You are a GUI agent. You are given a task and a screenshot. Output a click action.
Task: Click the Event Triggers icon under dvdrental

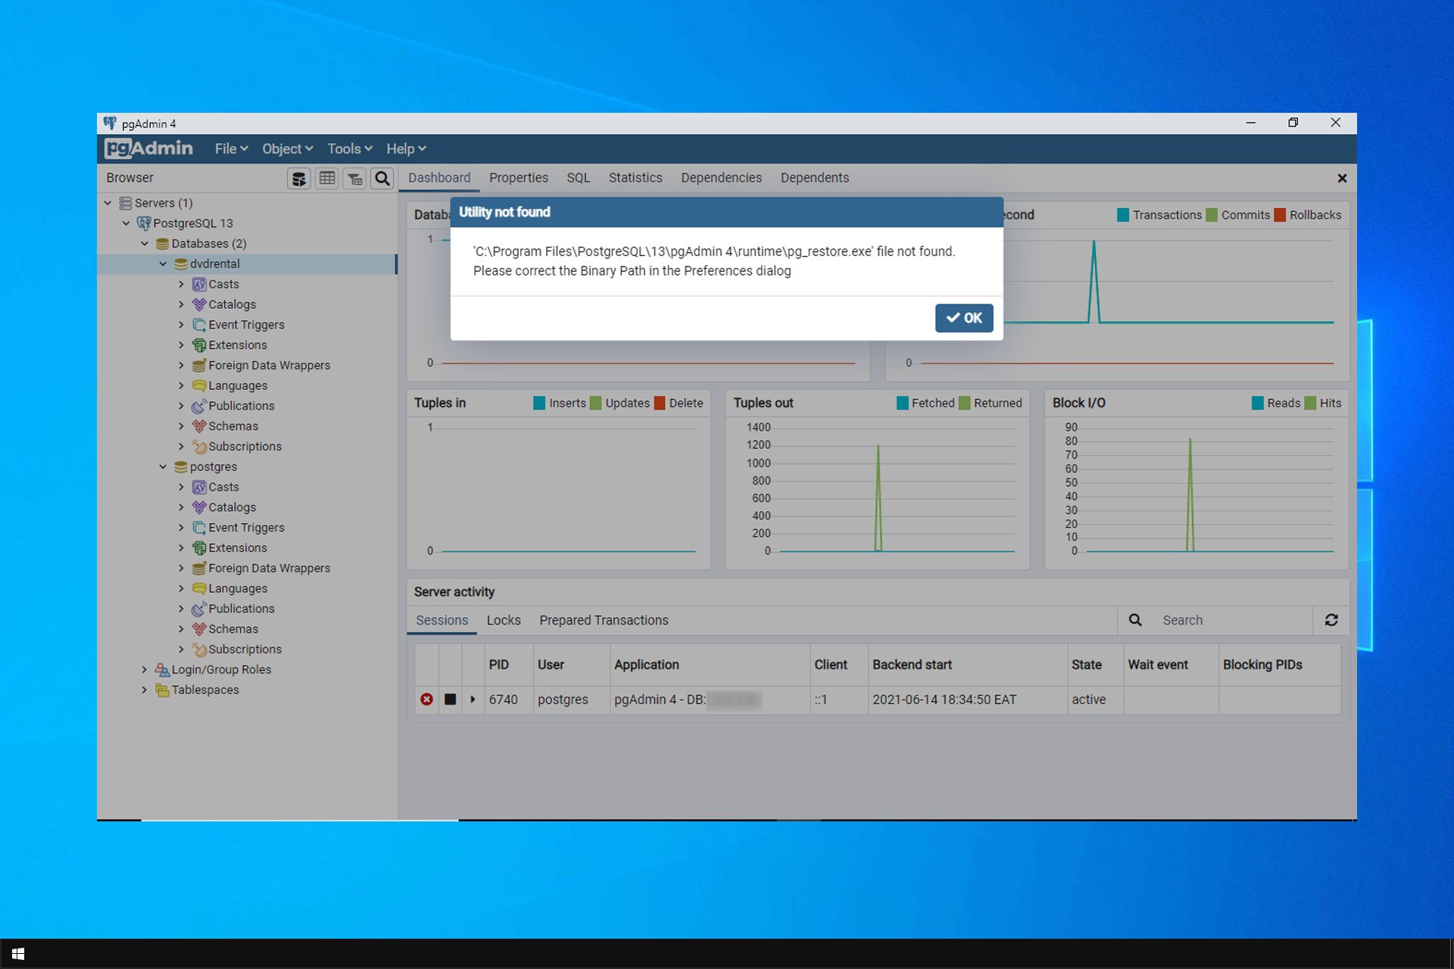(199, 325)
